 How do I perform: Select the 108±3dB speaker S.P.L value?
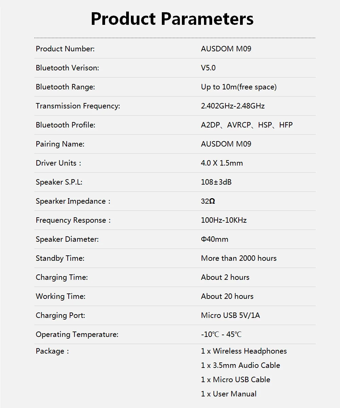(216, 182)
